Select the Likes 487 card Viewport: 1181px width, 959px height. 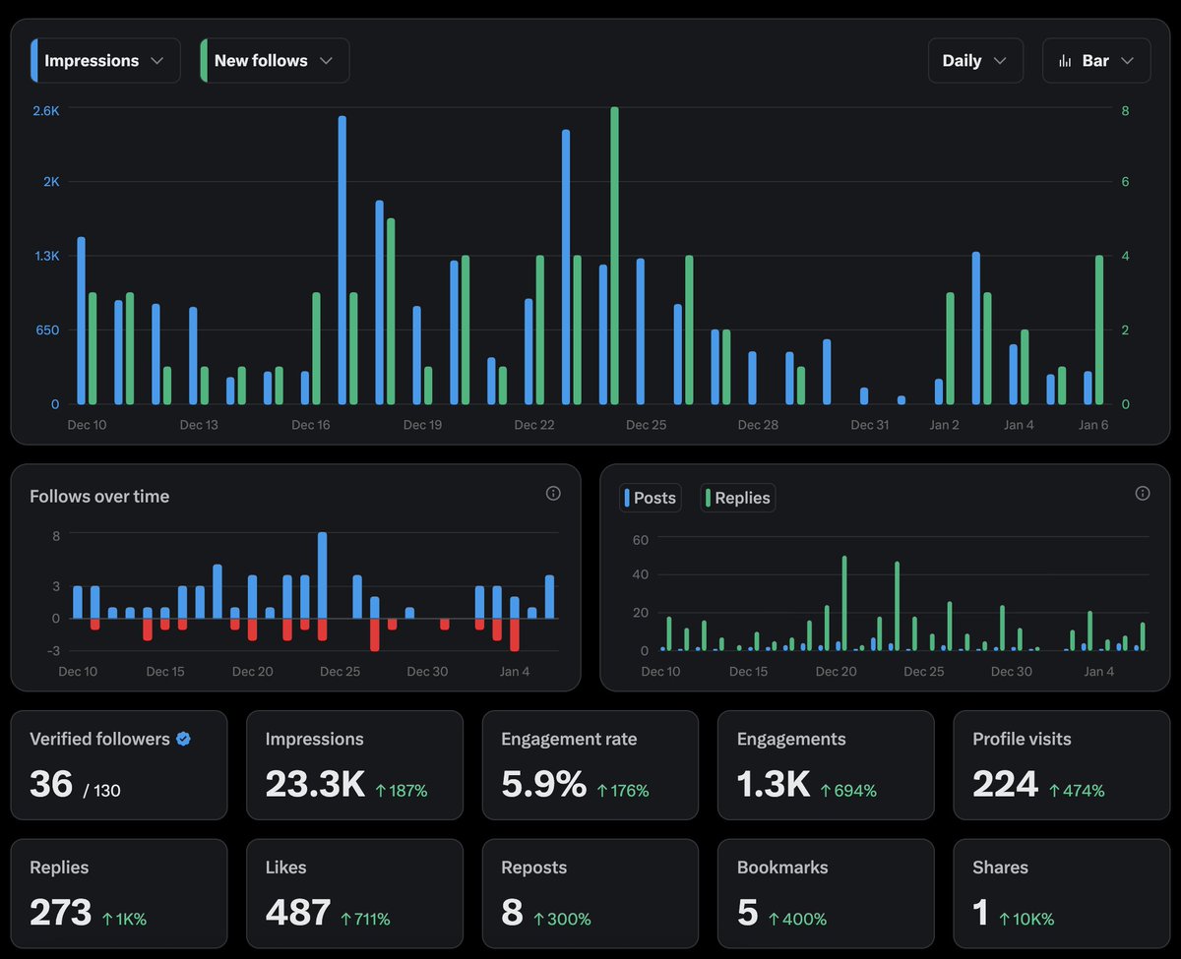pos(354,894)
